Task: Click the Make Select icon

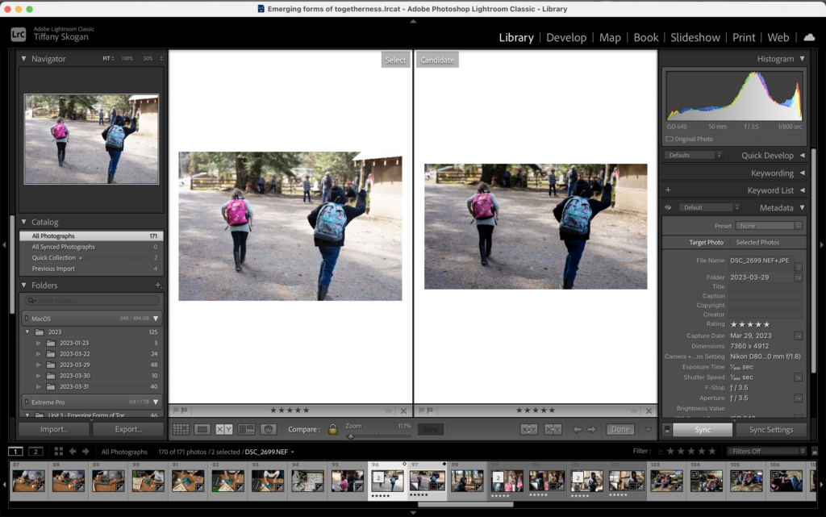Action: pyautogui.click(x=553, y=430)
